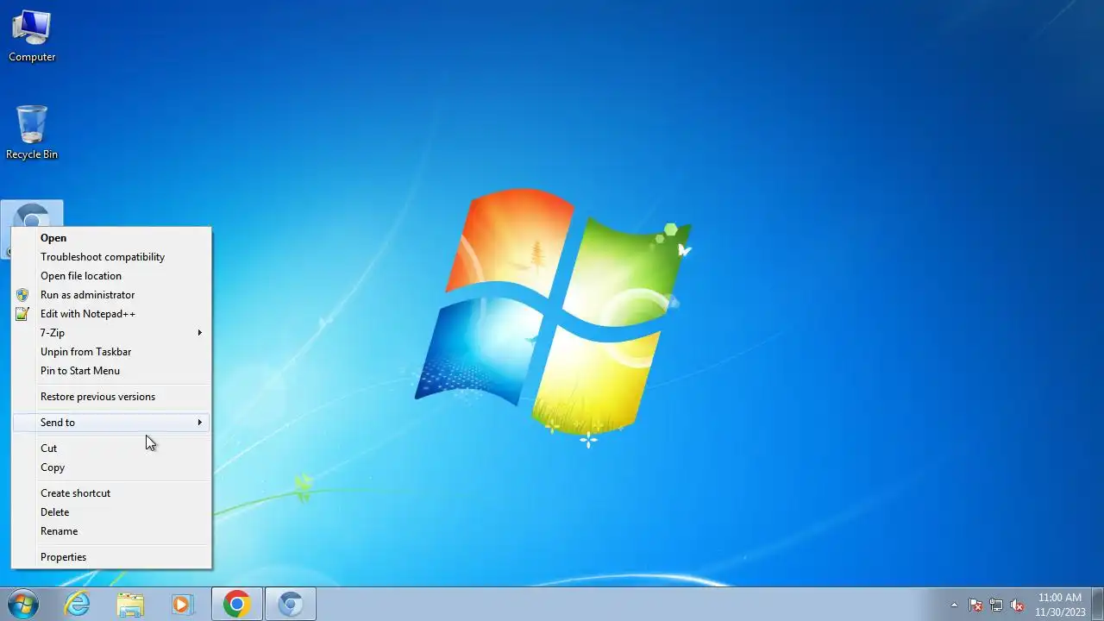Choose Cut in the context menu
The height and width of the screenshot is (621, 1104).
coord(112,448)
